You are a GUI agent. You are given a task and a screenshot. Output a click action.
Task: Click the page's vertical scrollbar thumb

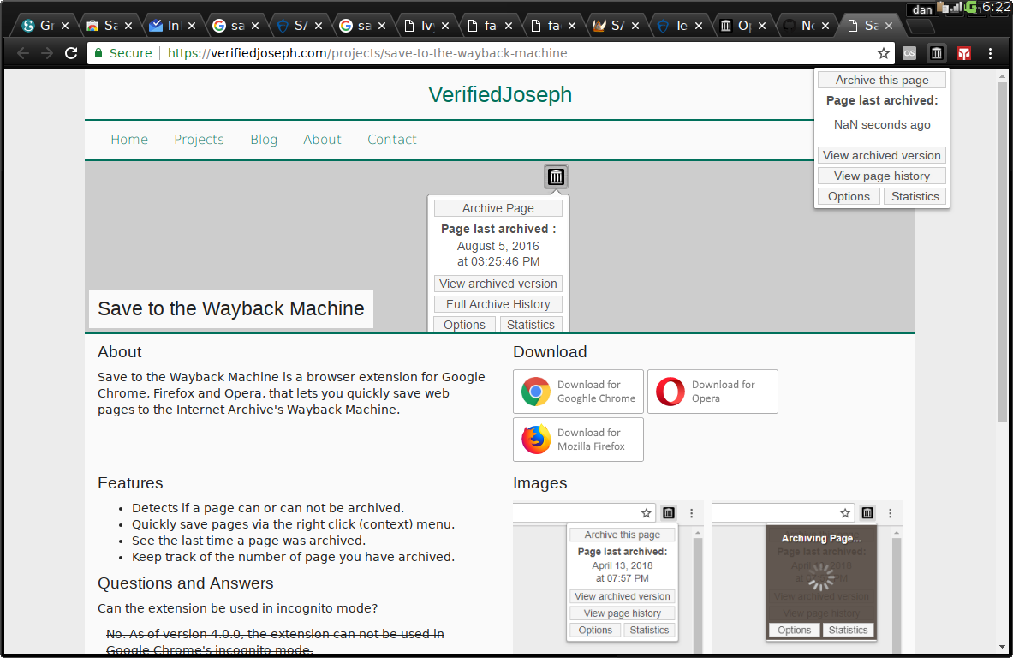[1002, 252]
